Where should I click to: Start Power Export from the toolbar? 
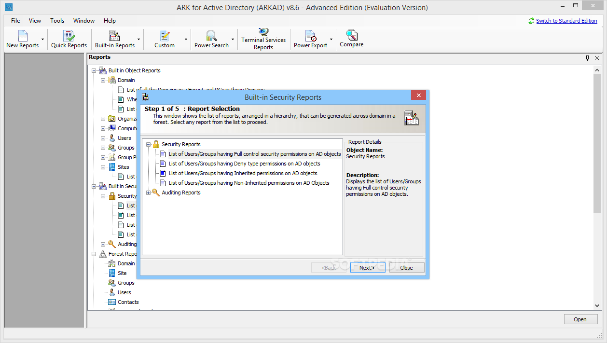click(x=311, y=39)
